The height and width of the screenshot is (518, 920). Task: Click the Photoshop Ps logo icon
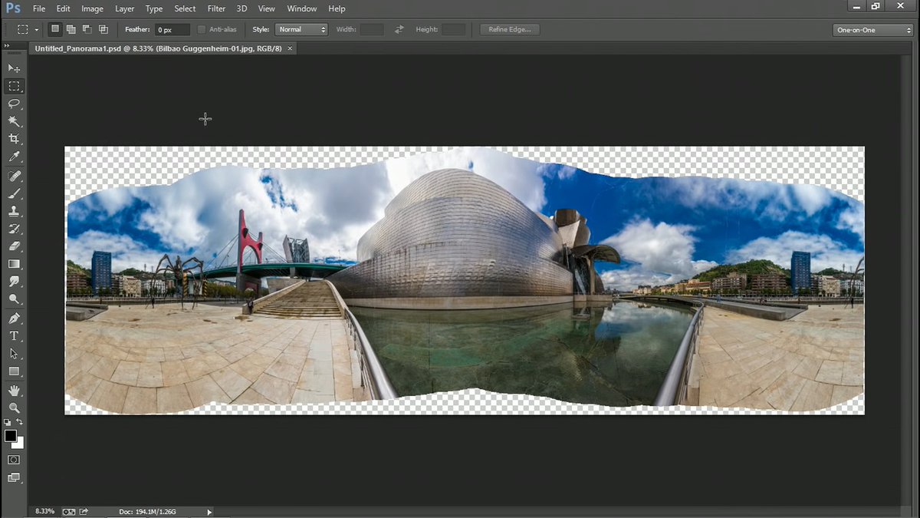[x=13, y=8]
